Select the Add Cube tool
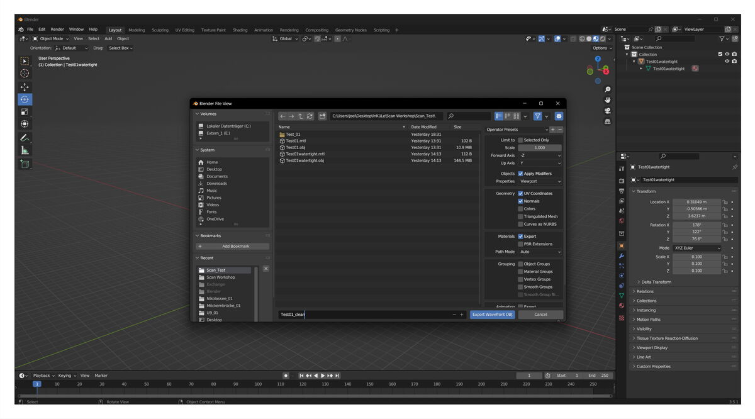 tap(25, 164)
